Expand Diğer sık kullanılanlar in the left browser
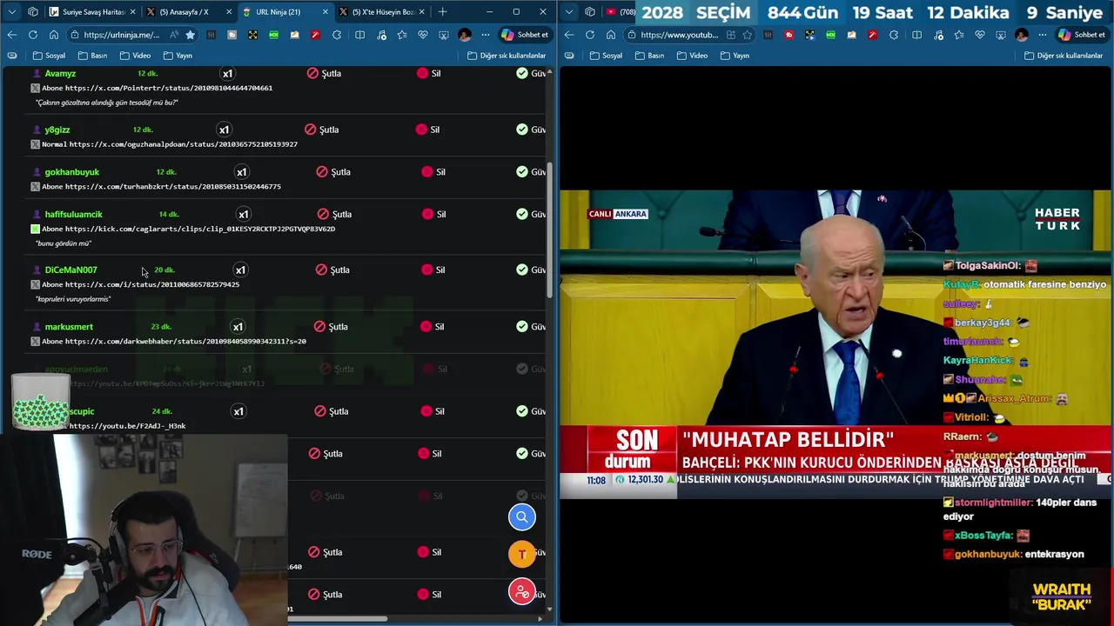This screenshot has height=626, width=1114. point(505,56)
